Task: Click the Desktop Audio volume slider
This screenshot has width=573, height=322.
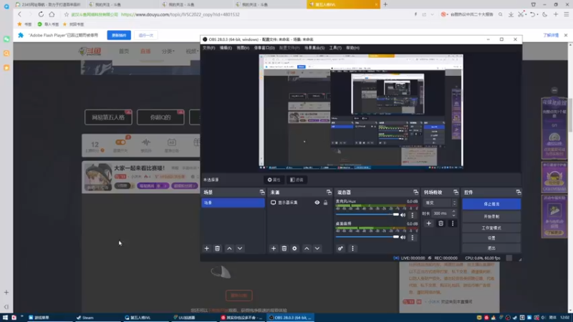Action: click(367, 237)
